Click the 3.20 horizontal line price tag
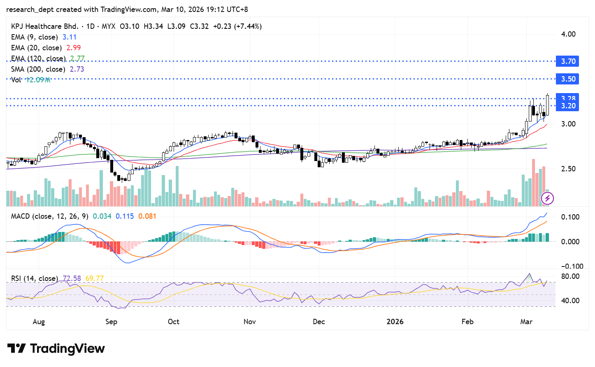The width and height of the screenshot is (595, 367). [x=568, y=106]
